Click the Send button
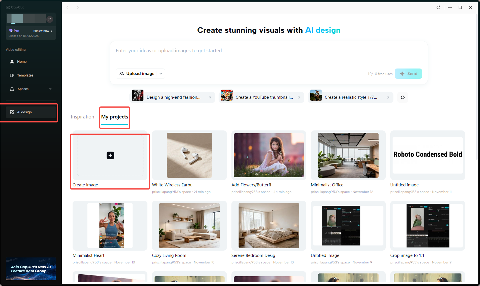Screen dimensions: 480x286 coord(408,74)
